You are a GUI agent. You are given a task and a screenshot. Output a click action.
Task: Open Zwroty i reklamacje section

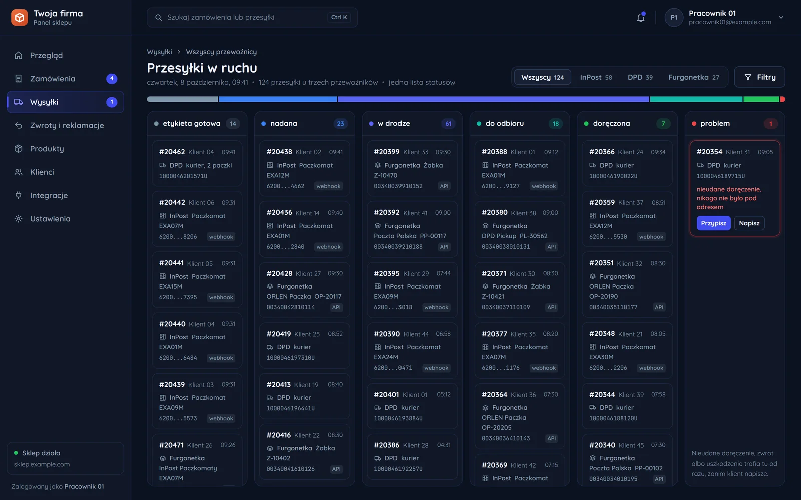(x=65, y=125)
